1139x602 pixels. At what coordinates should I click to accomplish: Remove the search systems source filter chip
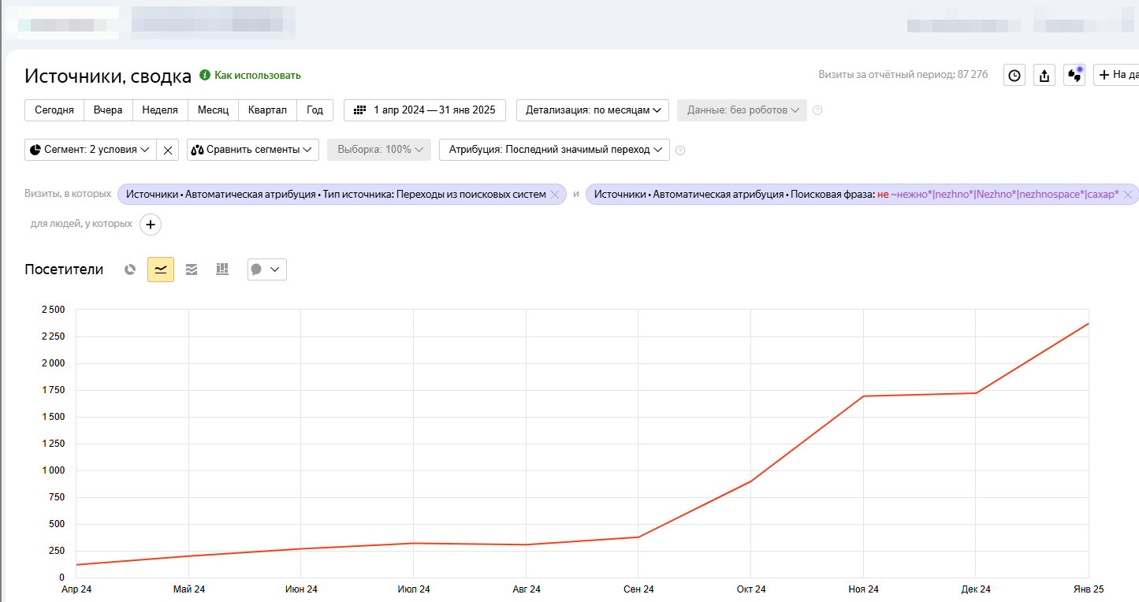pos(555,195)
